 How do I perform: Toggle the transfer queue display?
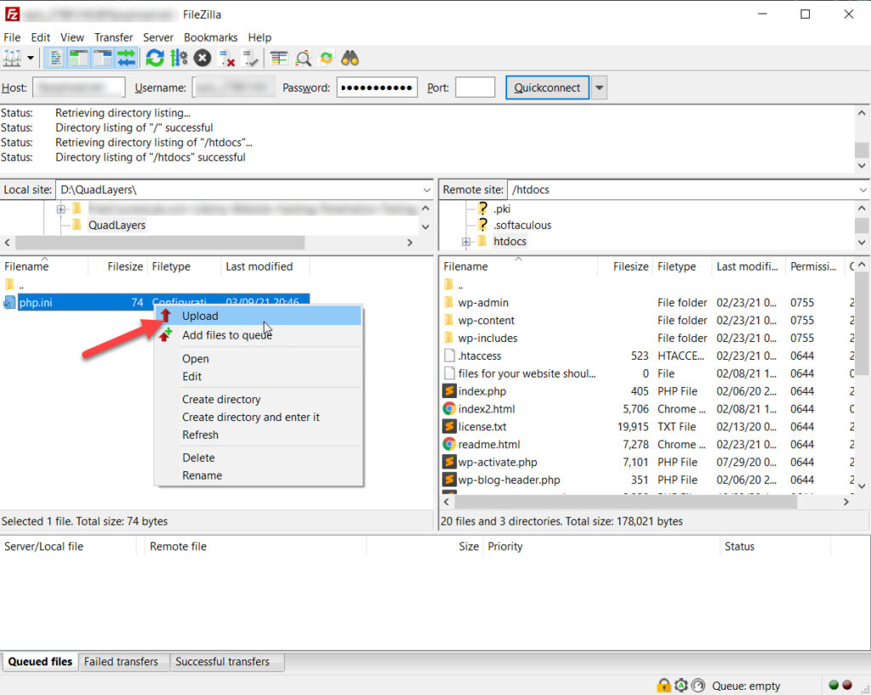[127, 58]
